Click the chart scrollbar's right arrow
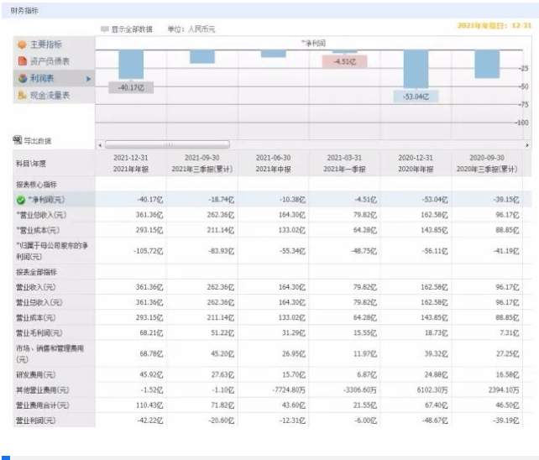 pos(527,144)
